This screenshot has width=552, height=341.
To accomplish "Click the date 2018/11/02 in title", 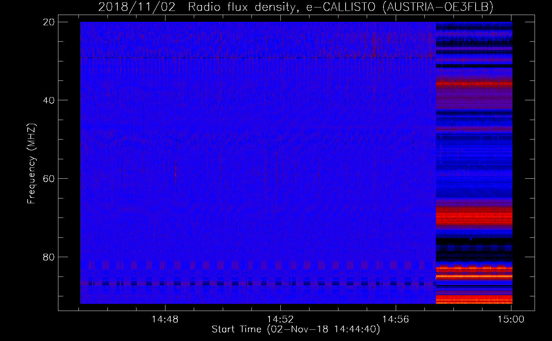I will point(137,7).
